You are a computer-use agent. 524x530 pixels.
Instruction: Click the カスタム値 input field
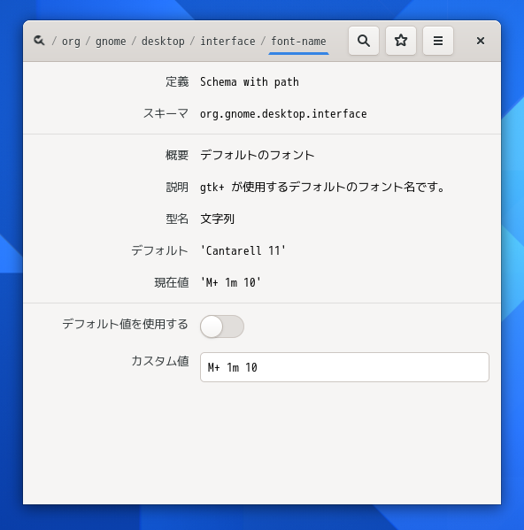point(344,367)
